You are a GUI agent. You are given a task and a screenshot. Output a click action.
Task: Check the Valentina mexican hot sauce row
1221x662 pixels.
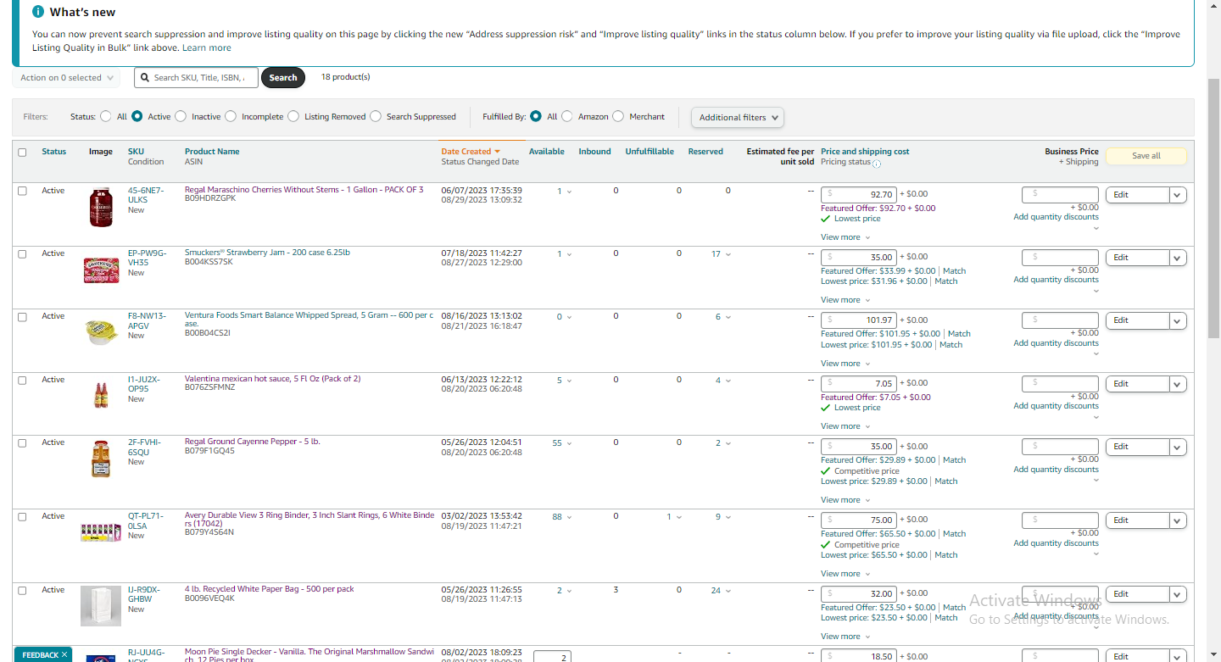[22, 380]
